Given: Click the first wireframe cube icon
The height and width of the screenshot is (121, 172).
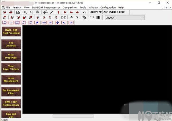Looking at the screenshot, I should coord(5,17).
